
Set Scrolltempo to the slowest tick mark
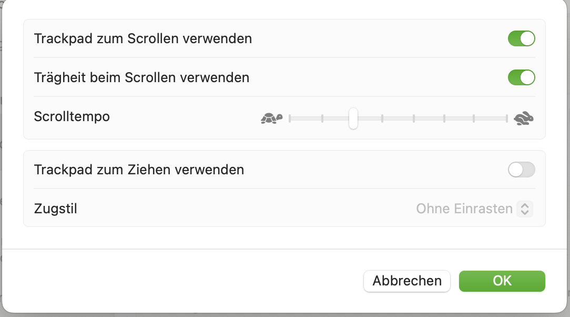[290, 118]
